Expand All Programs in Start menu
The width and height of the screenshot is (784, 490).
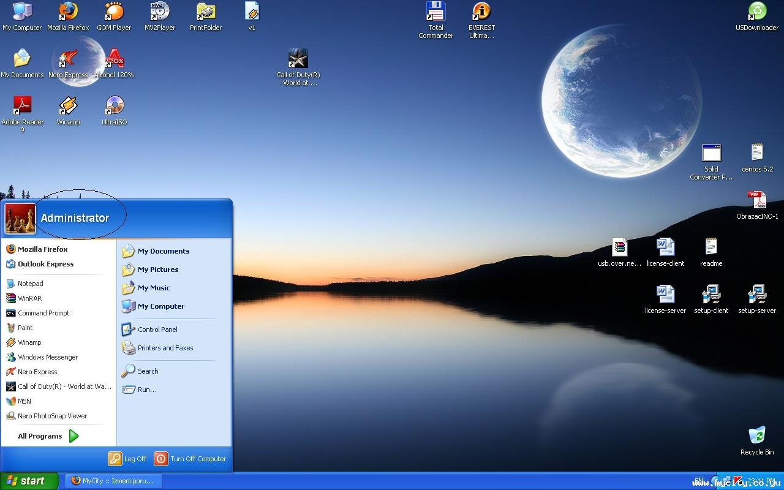(x=48, y=436)
